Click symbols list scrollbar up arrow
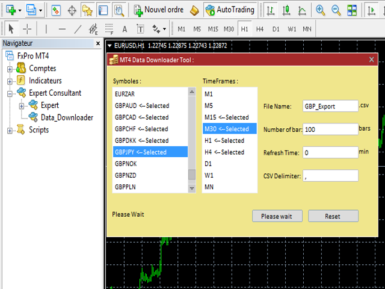385x289 pixels. coord(192,92)
